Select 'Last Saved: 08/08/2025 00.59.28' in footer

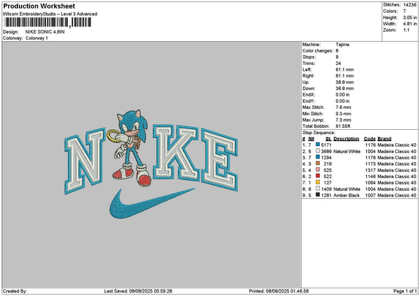(138, 291)
